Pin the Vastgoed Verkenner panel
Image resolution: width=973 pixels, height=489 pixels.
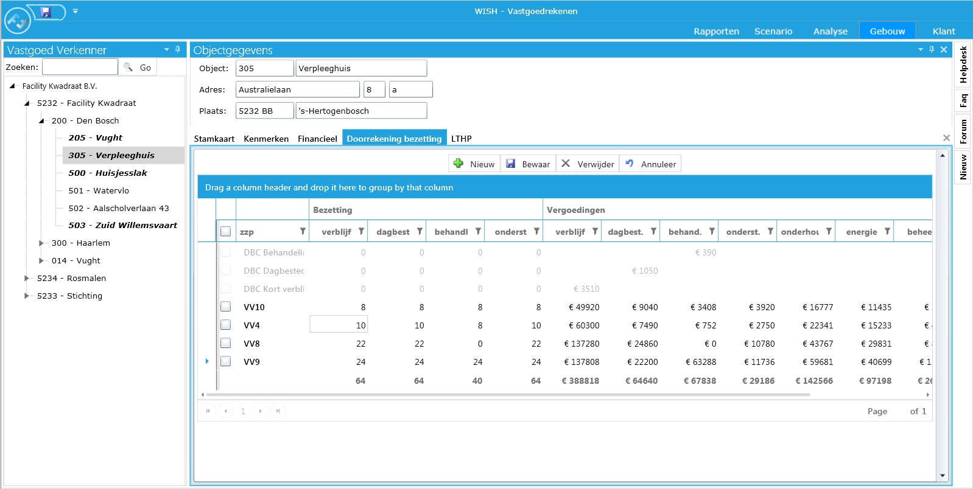178,49
